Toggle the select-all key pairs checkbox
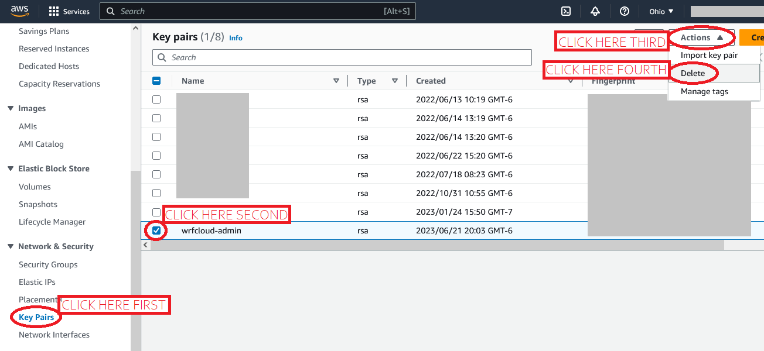 click(156, 81)
